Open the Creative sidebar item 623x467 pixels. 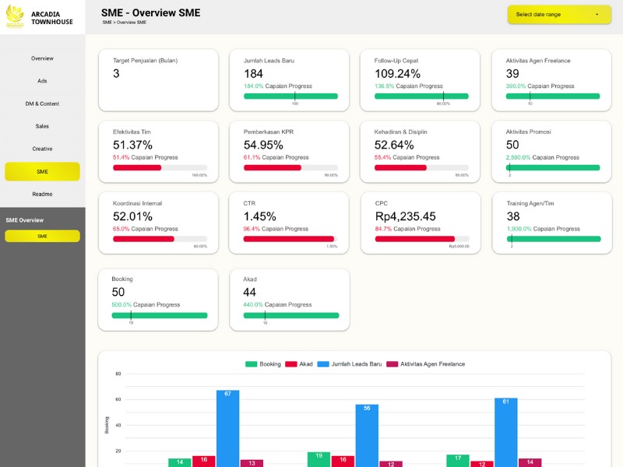[x=42, y=149]
